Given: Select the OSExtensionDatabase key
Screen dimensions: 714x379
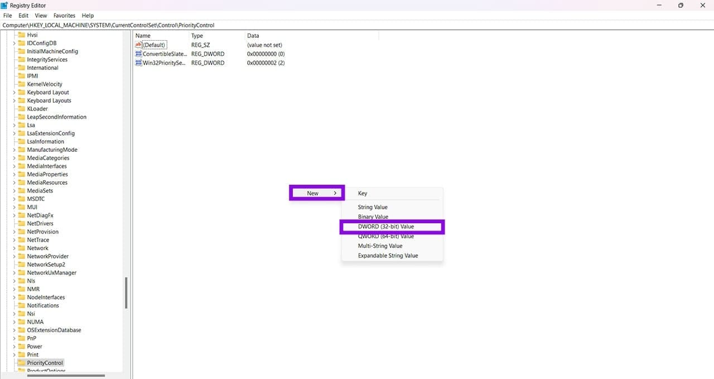Looking at the screenshot, I should [x=54, y=330].
